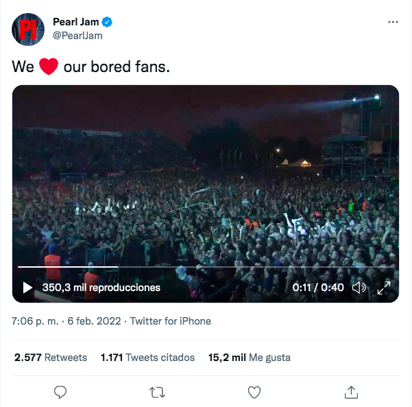Click the red heart emoji in tweet

48,67
